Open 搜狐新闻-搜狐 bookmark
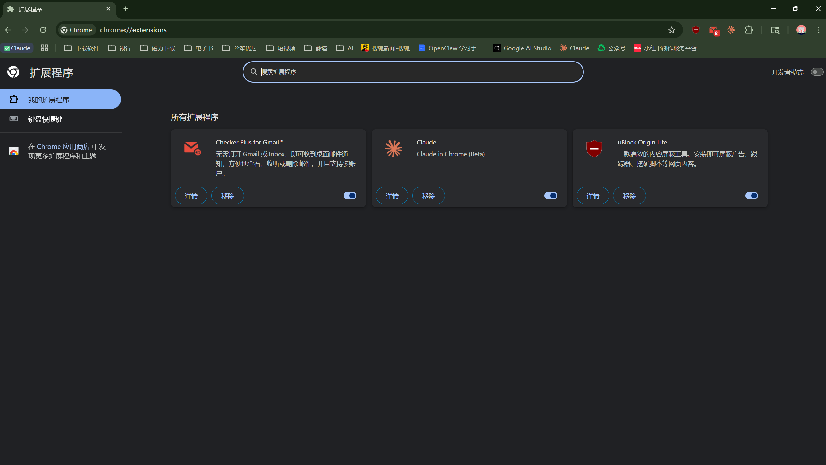This screenshot has height=465, width=826. pos(386,48)
